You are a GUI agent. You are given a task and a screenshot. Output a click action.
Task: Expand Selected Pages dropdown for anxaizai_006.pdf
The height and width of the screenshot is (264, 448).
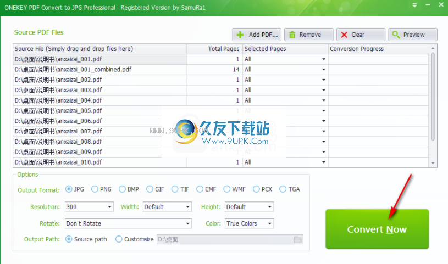324,121
